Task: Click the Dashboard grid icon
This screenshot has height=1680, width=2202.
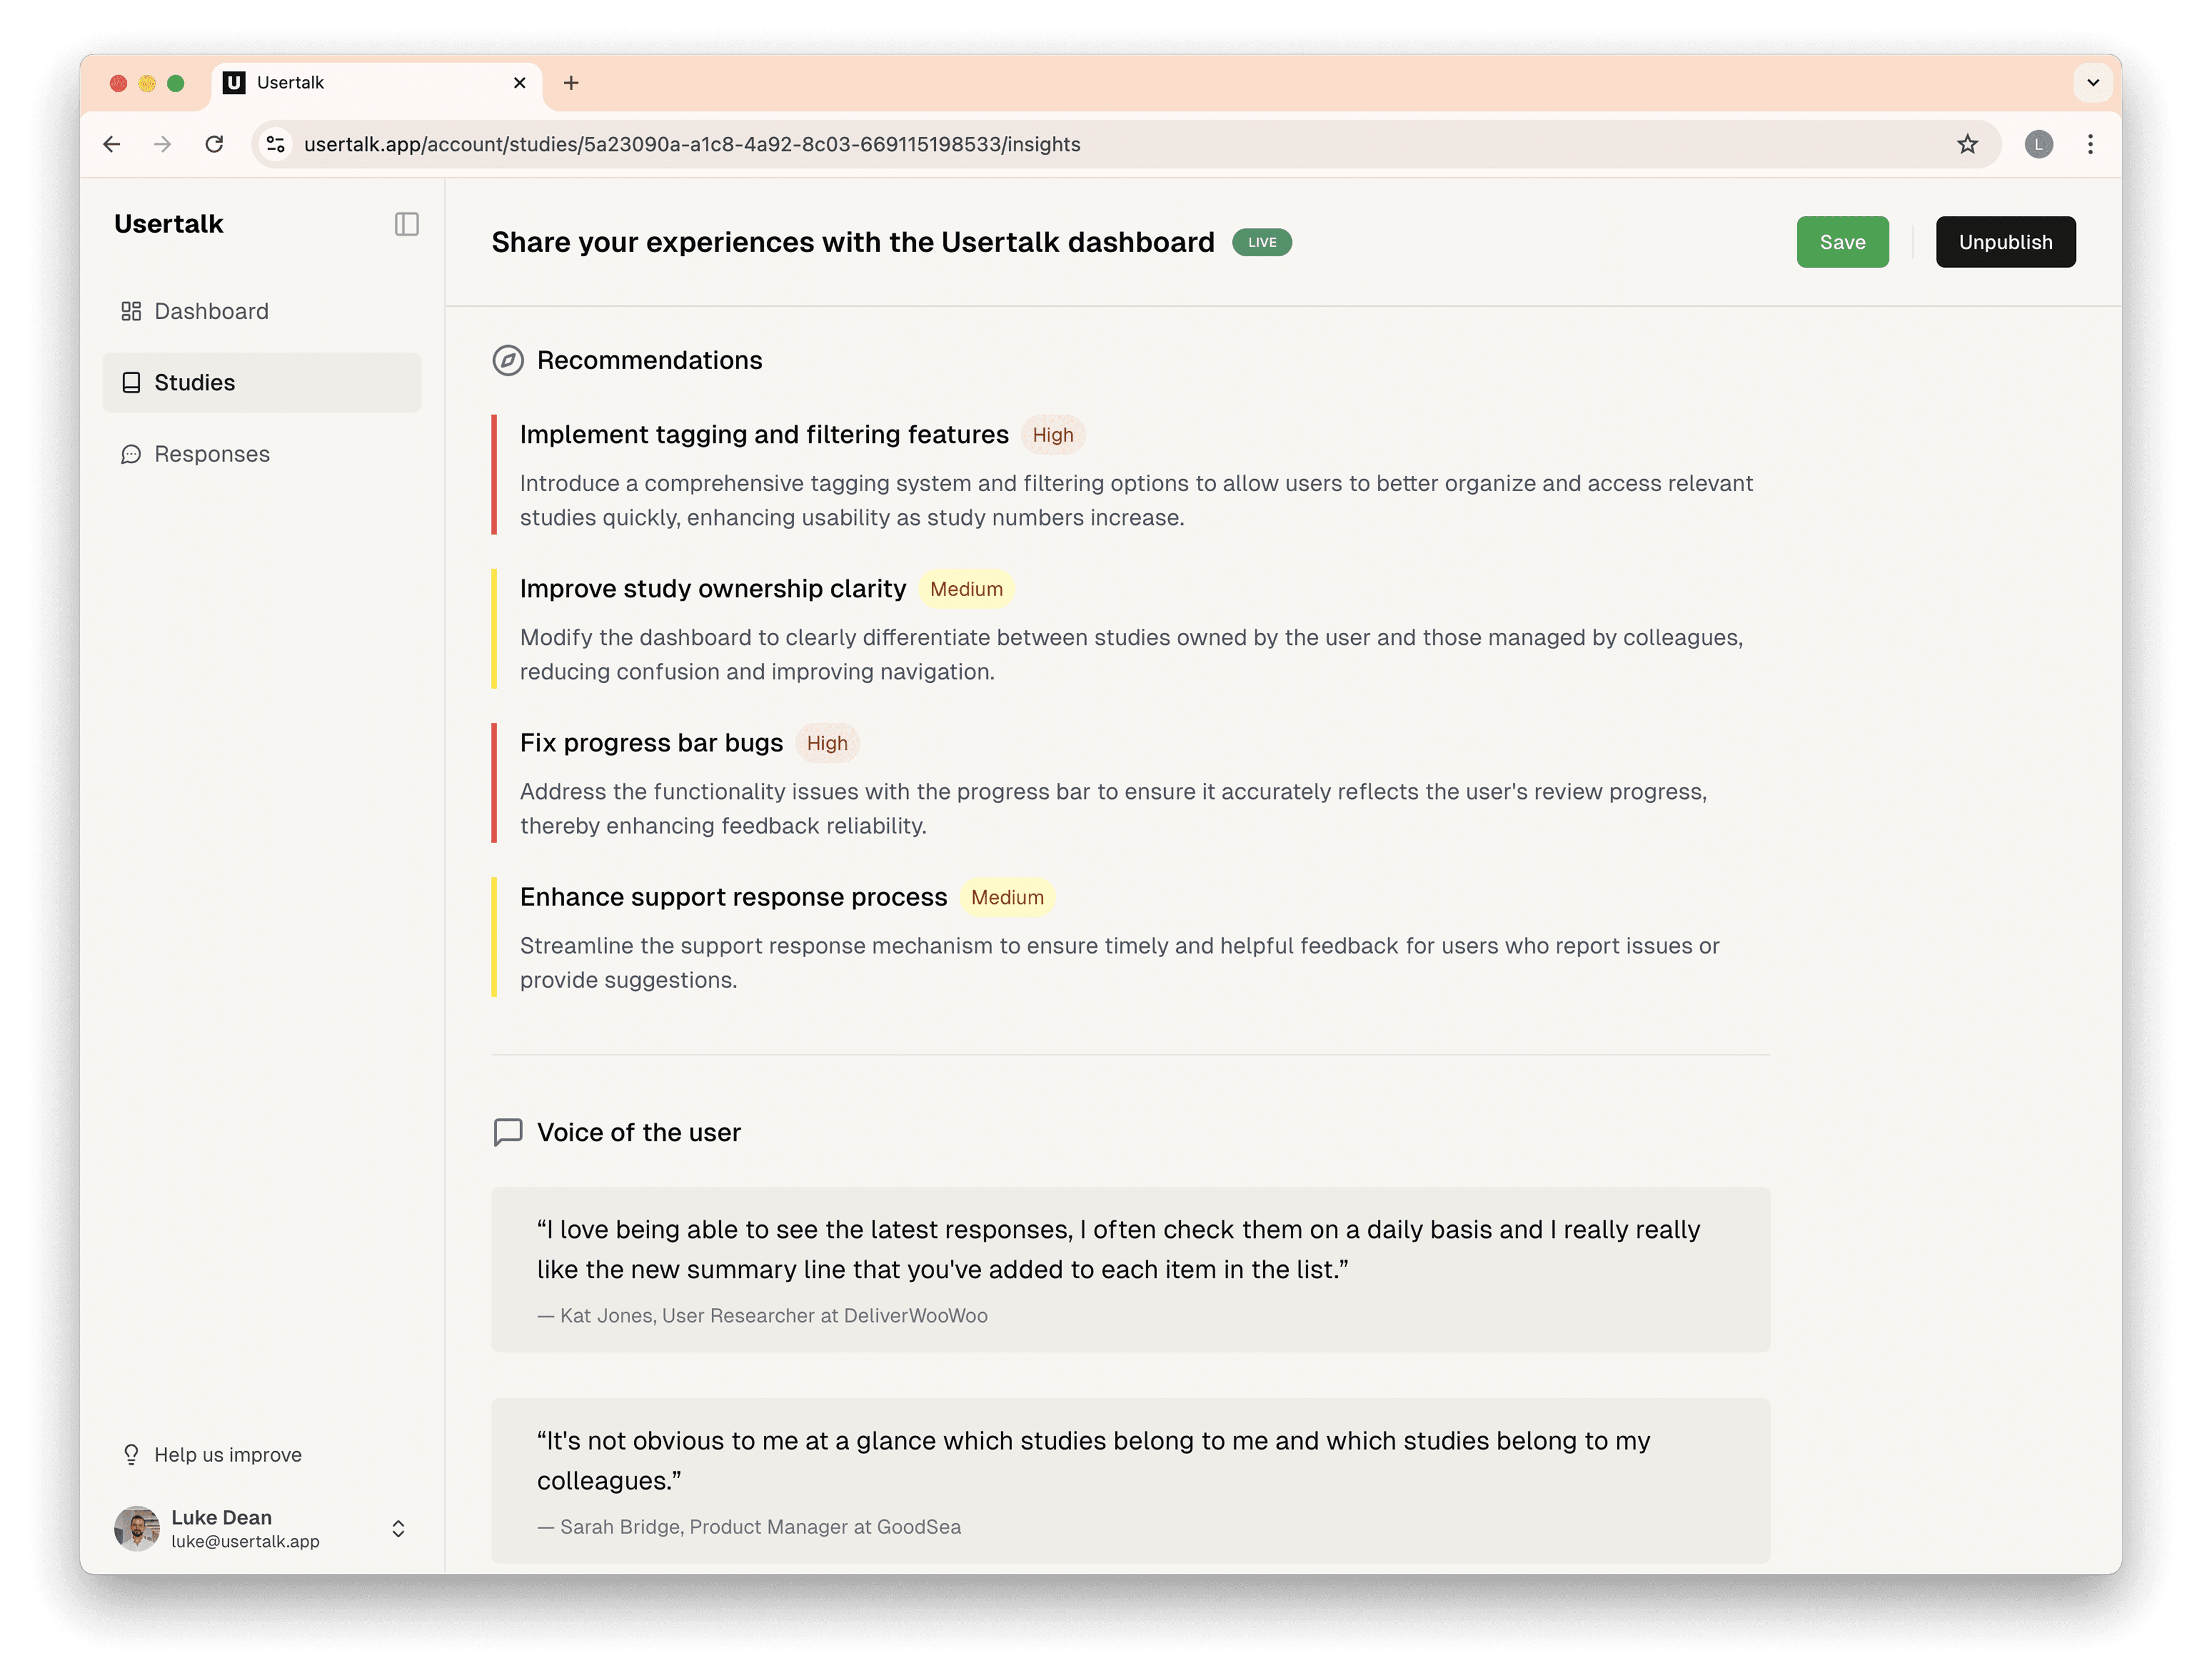Action: tap(131, 311)
